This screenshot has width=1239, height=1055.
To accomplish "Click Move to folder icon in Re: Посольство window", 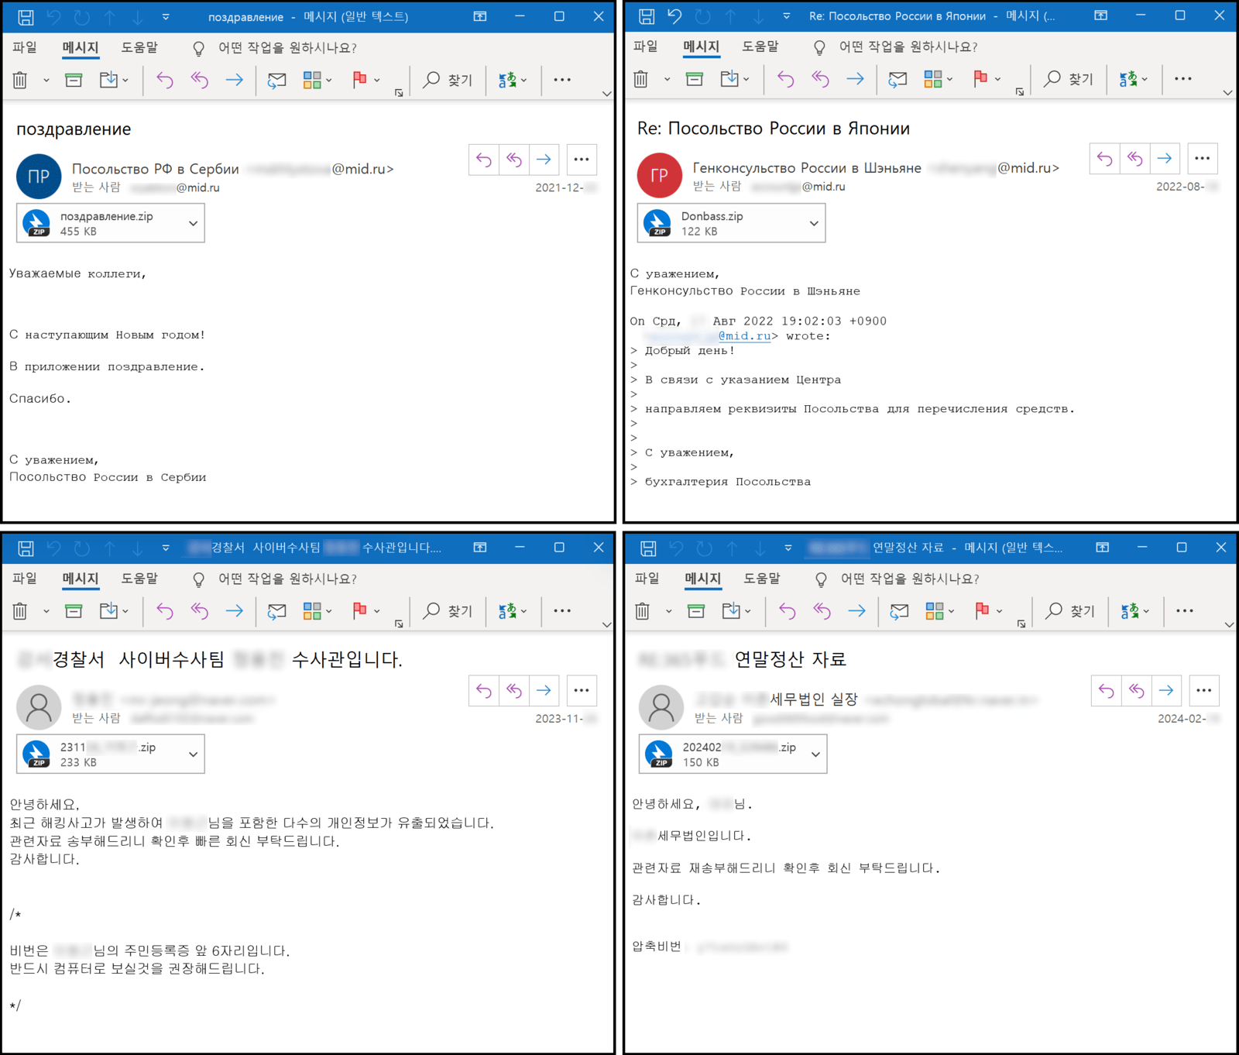I will (729, 78).
